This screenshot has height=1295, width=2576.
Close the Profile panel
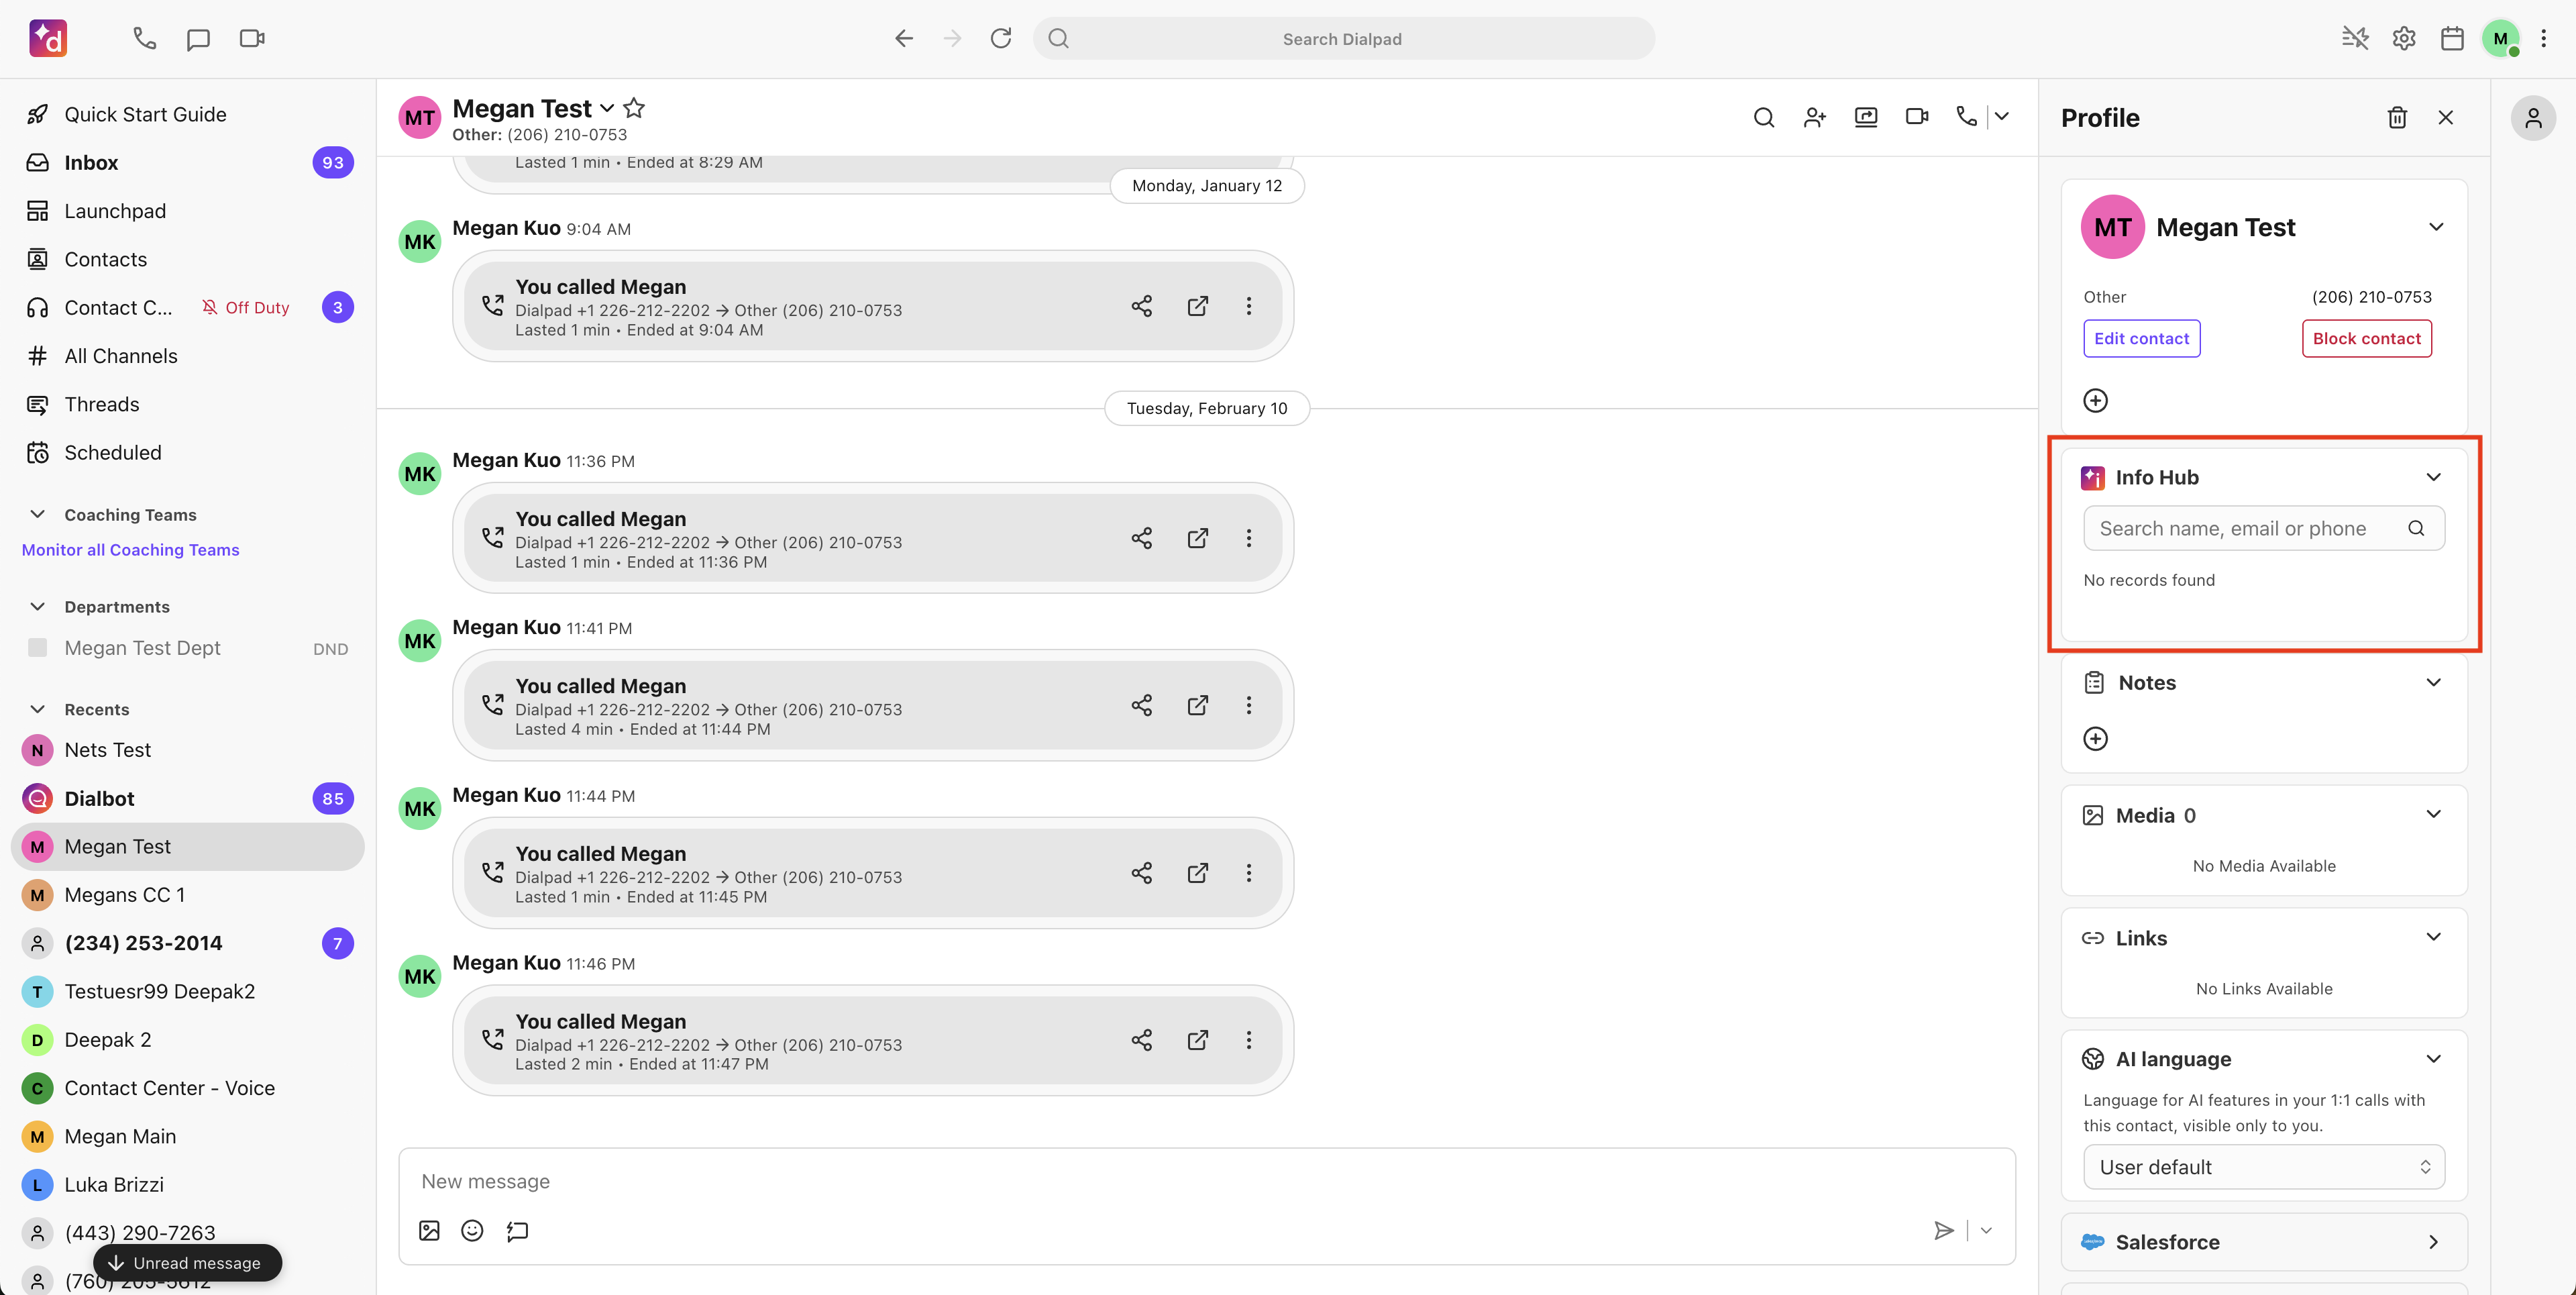[x=2446, y=118]
